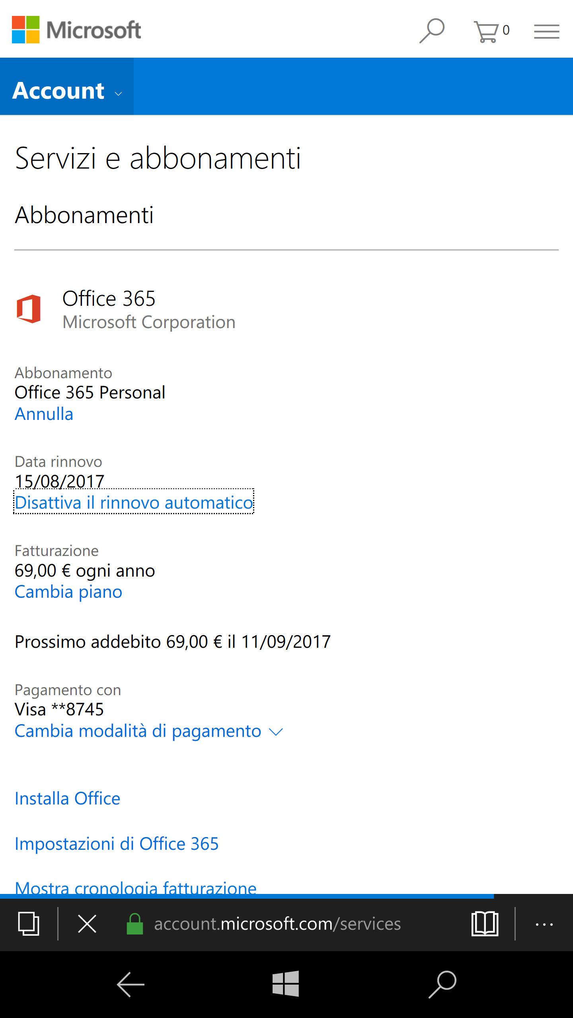Toggle reading view book icon
This screenshot has height=1018, width=573.
click(x=485, y=924)
